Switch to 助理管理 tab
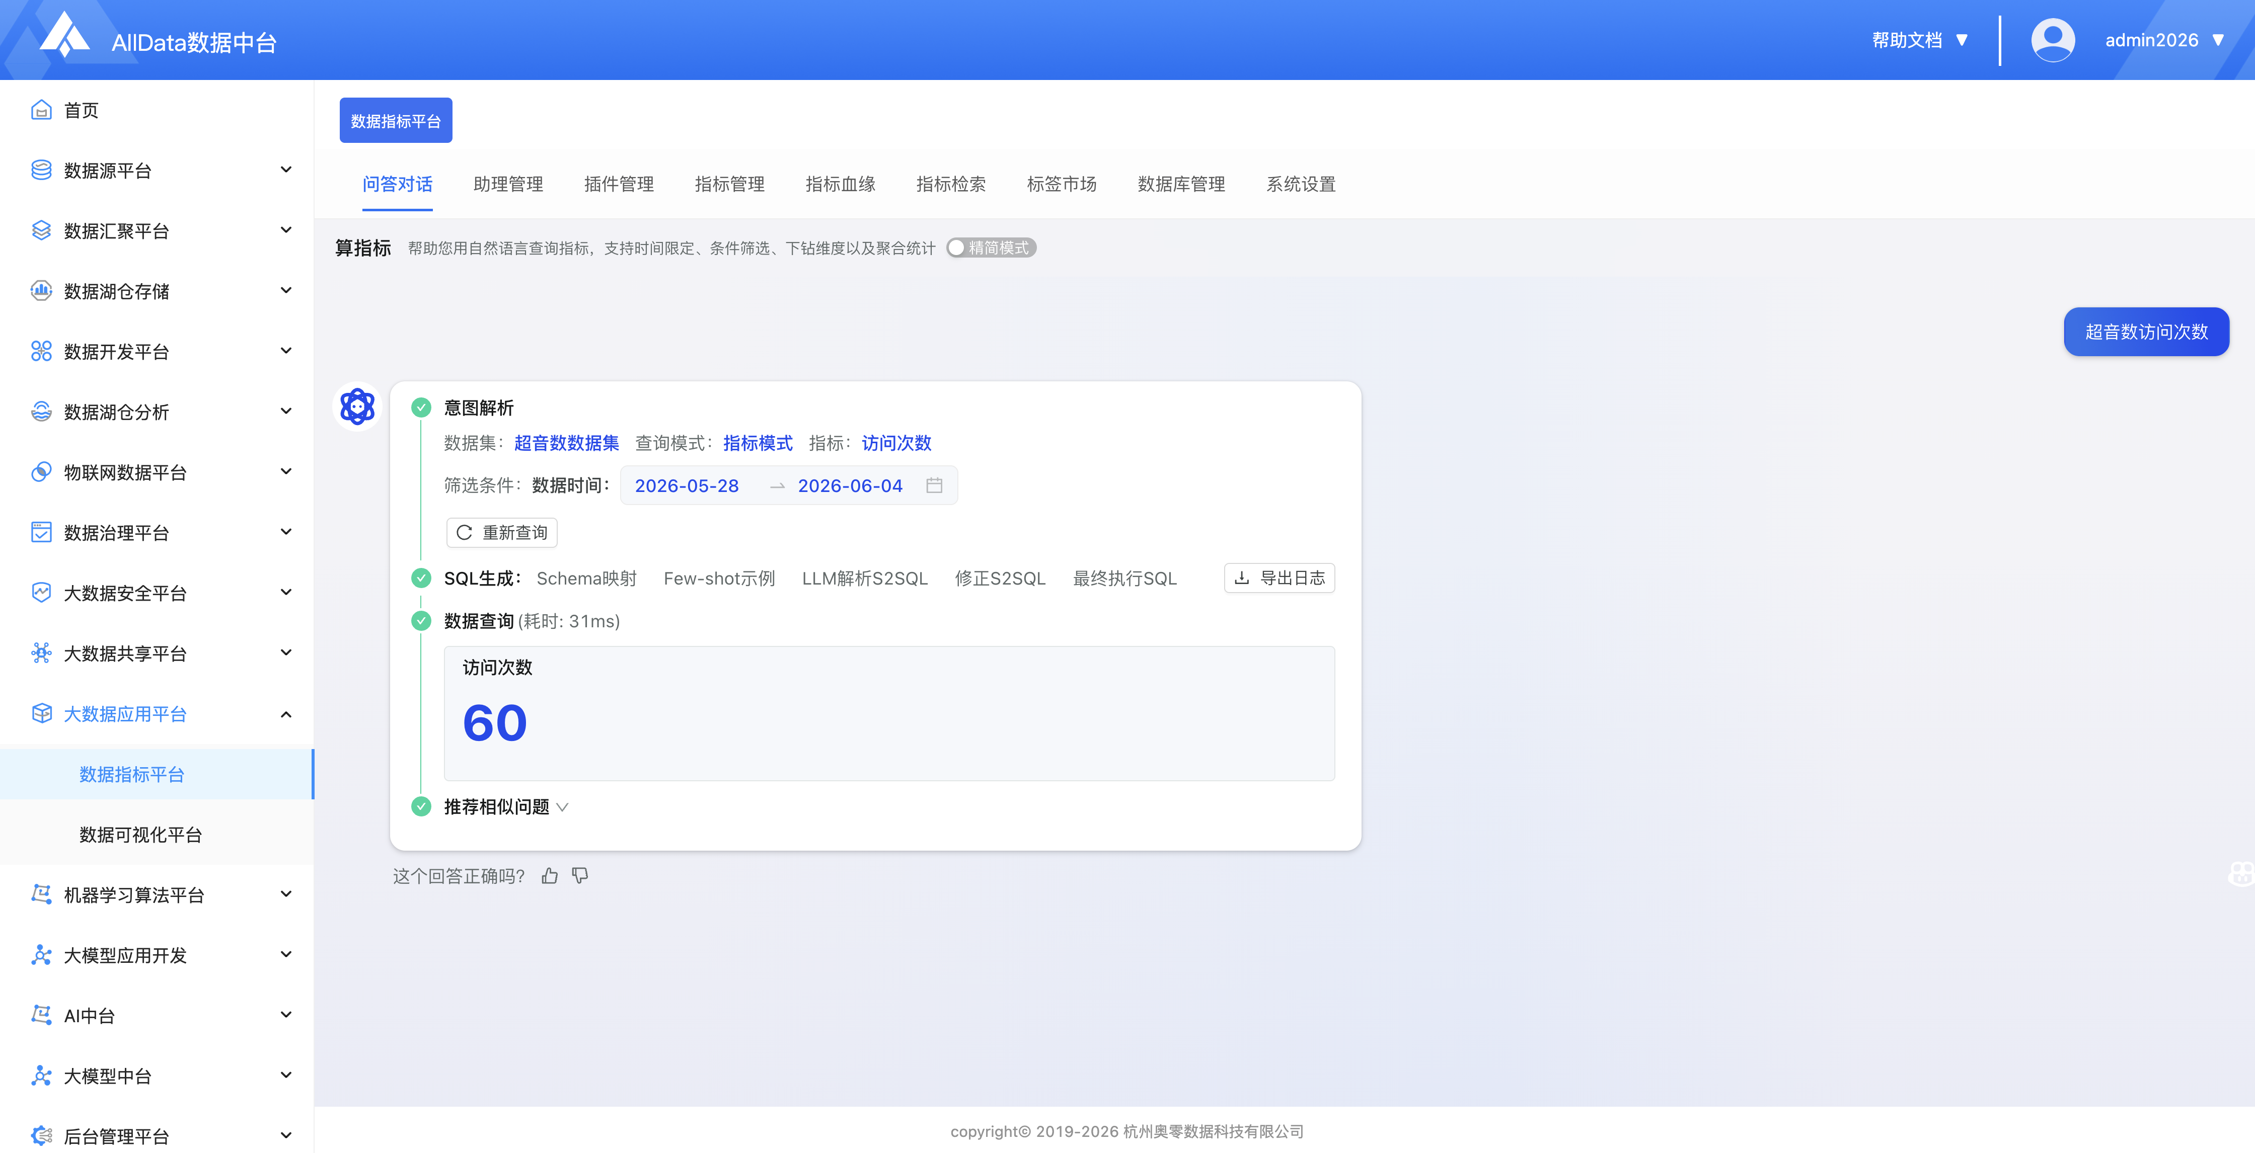 click(x=508, y=185)
